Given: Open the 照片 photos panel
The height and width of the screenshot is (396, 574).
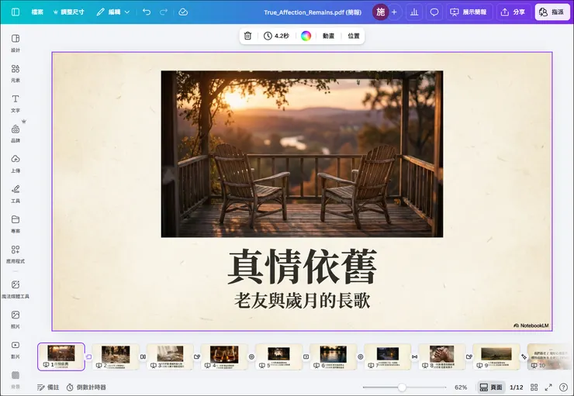Looking at the screenshot, I should click(16, 319).
